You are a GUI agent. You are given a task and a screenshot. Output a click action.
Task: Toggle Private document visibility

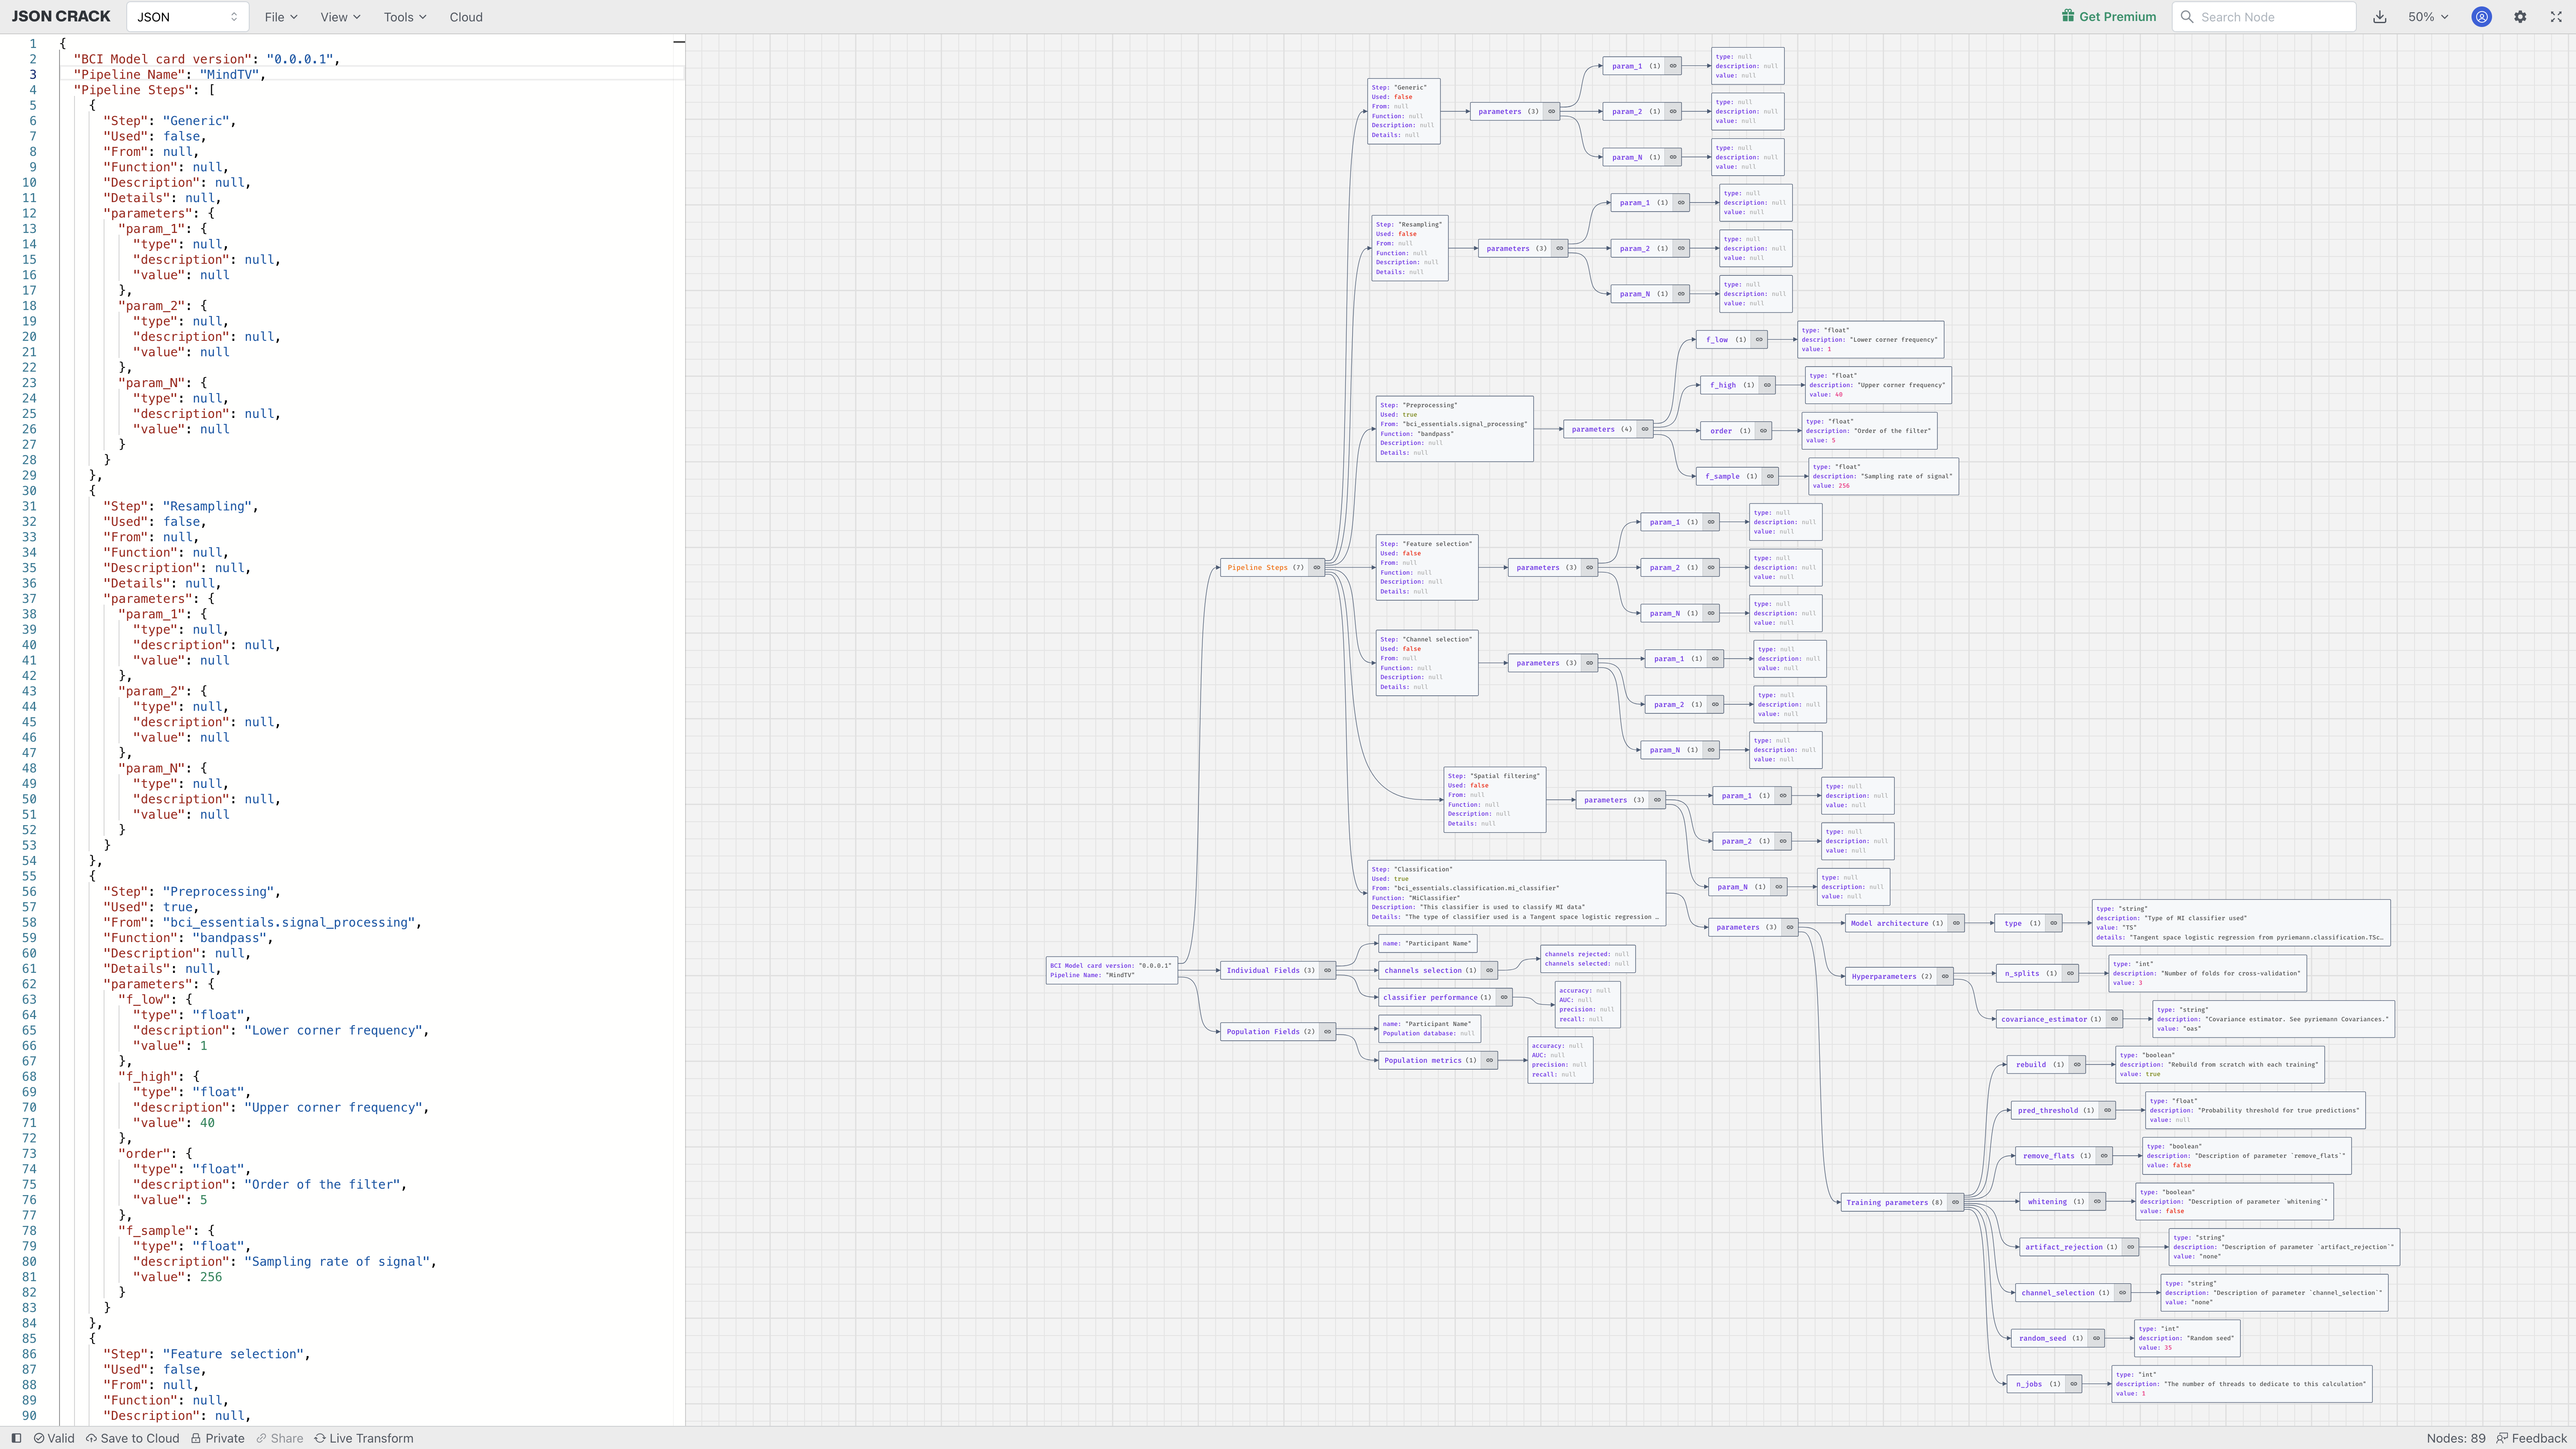click(x=217, y=1438)
